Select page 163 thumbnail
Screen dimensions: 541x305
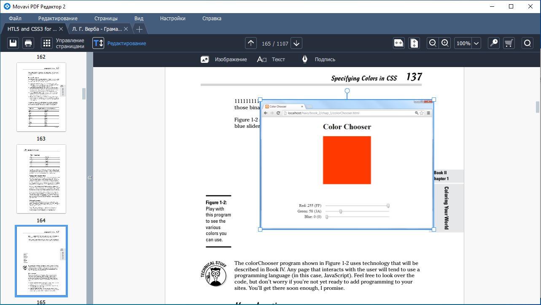click(41, 97)
